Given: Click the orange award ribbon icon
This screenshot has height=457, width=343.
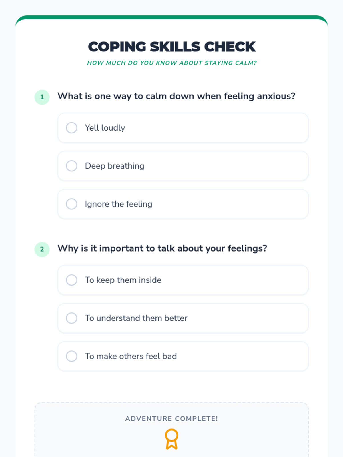Looking at the screenshot, I should tap(171, 439).
